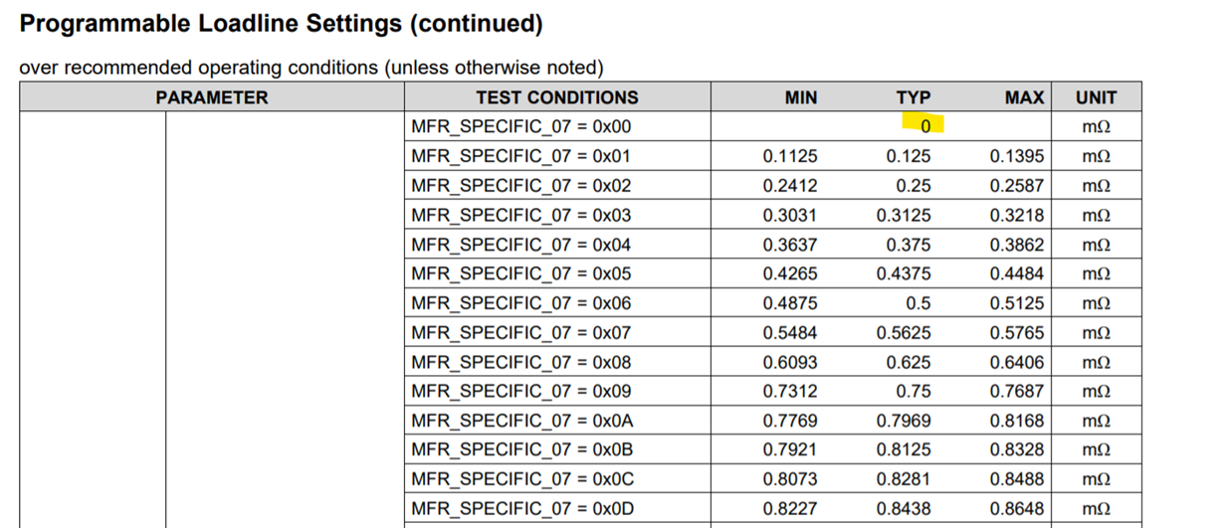Click the Programmable Loadline Settings heading
Image resolution: width=1224 pixels, height=528 pixels.
coord(282,23)
